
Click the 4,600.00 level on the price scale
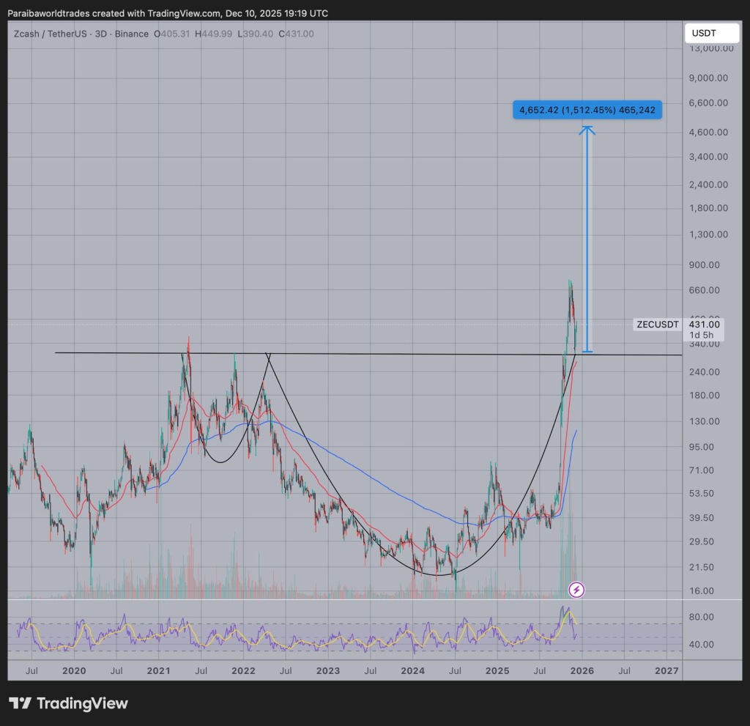point(708,132)
